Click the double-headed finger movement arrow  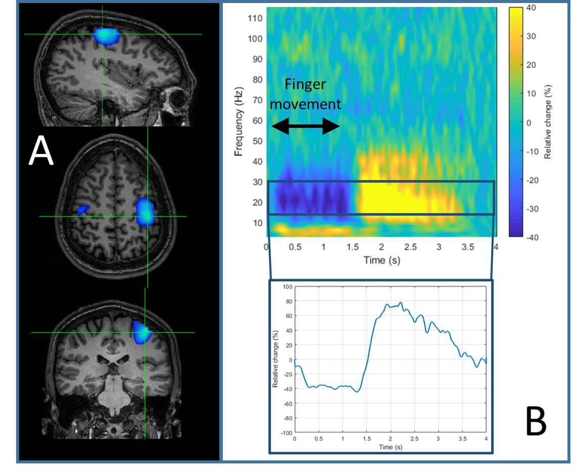pos(306,128)
